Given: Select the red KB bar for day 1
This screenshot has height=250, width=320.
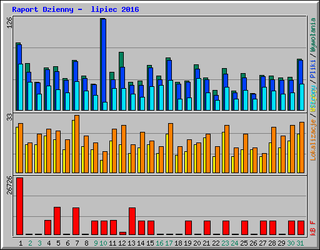Looking at the screenshot, I should (20, 206).
